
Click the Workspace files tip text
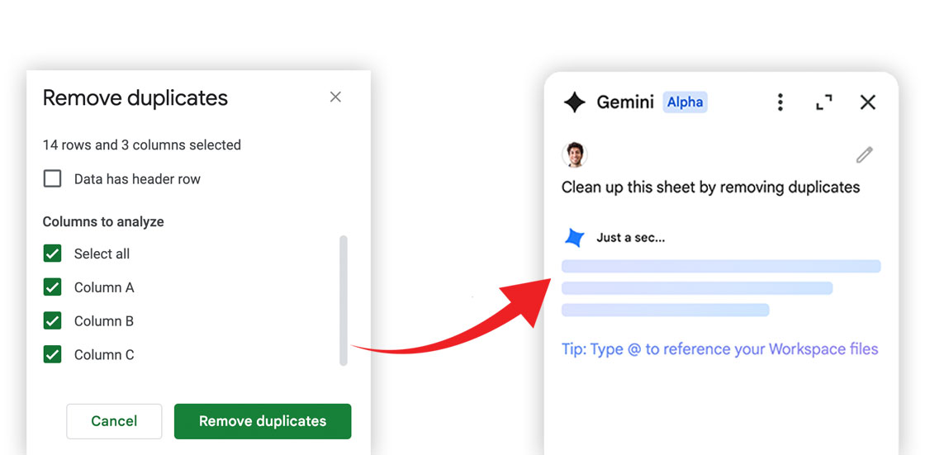719,349
